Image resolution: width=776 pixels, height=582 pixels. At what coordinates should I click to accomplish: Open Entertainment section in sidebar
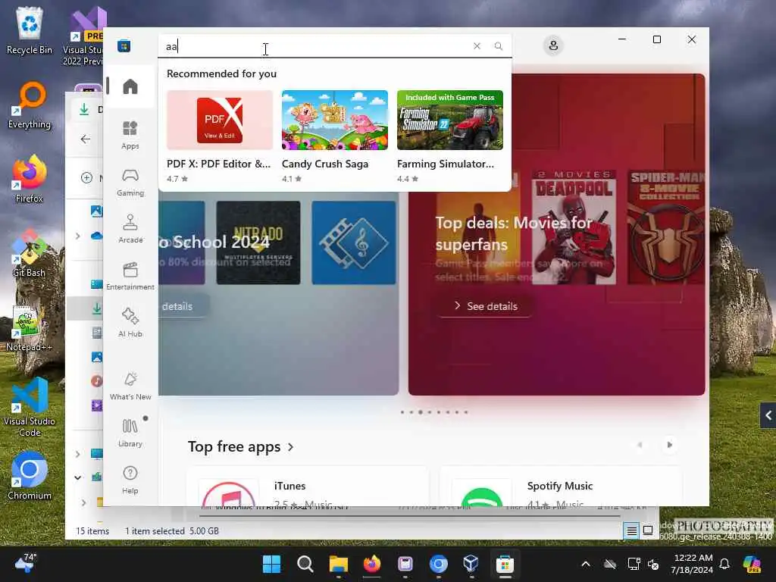[x=130, y=276]
